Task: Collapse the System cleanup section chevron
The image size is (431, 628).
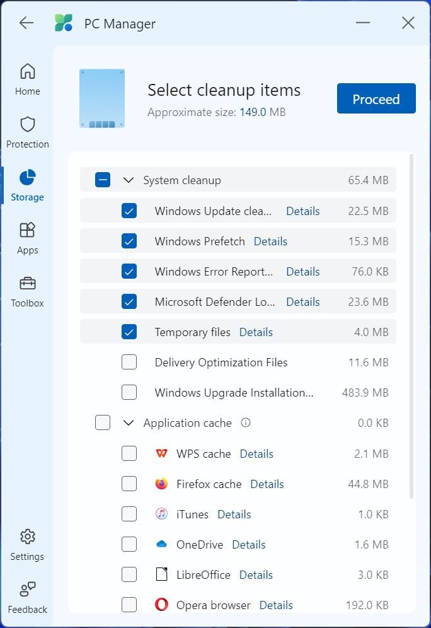Action: [129, 180]
